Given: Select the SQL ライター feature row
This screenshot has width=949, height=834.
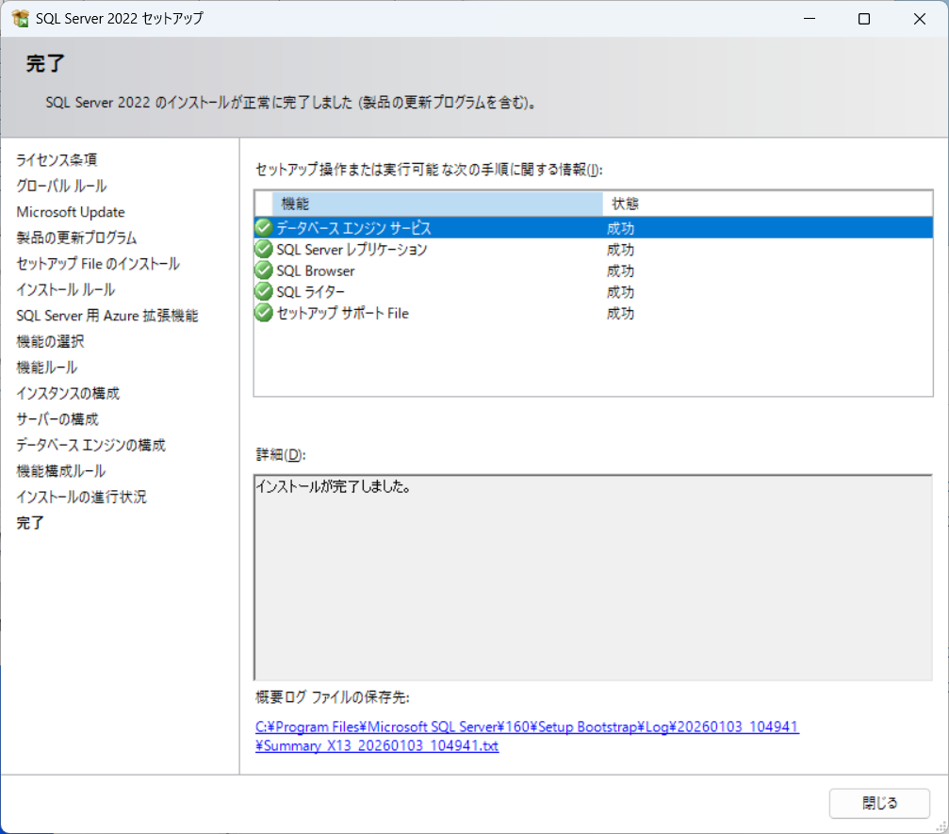Looking at the screenshot, I should pos(310,292).
